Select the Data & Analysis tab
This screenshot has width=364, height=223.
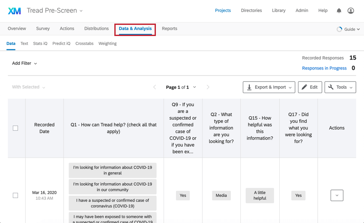point(135,29)
